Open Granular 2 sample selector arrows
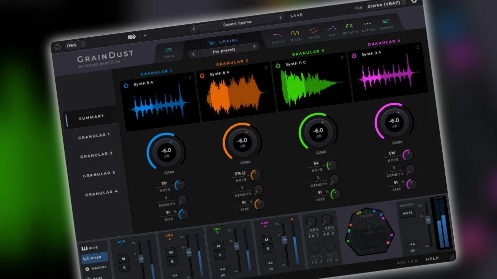Viewport: 497px width, 279px height. pyautogui.click(x=265, y=68)
